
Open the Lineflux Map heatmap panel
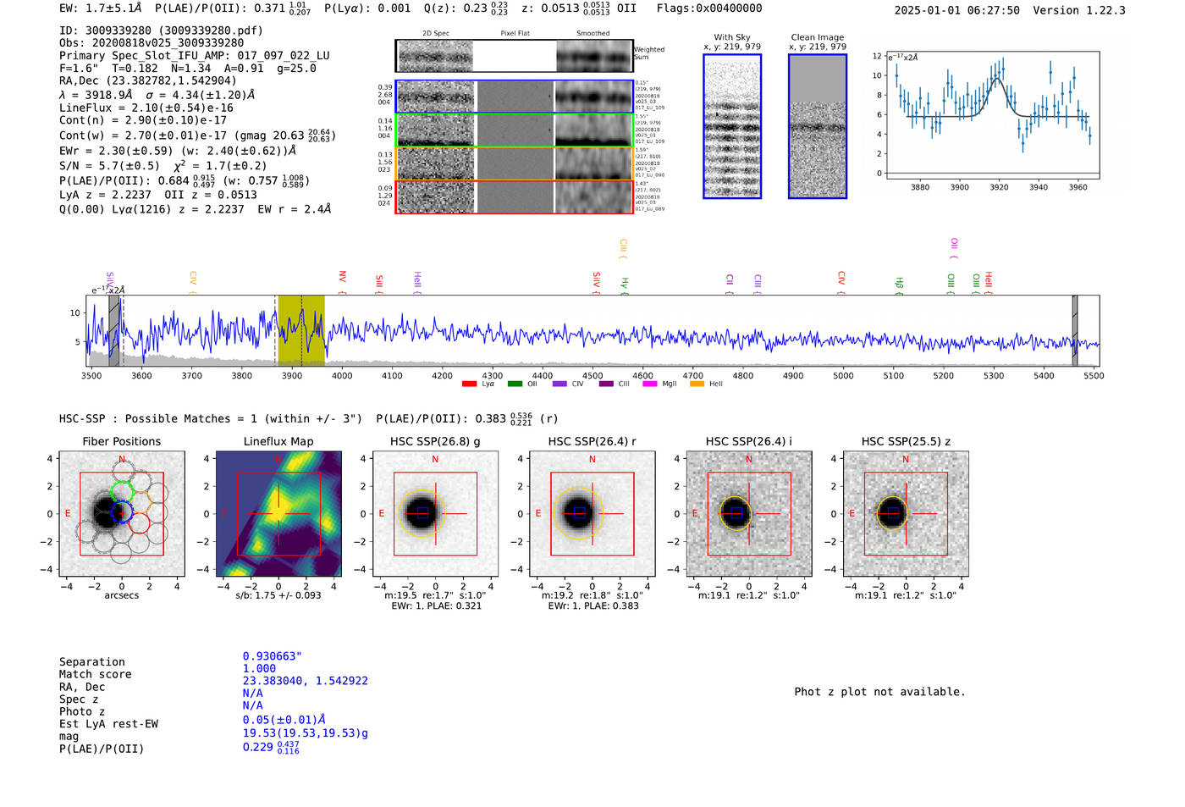(278, 514)
